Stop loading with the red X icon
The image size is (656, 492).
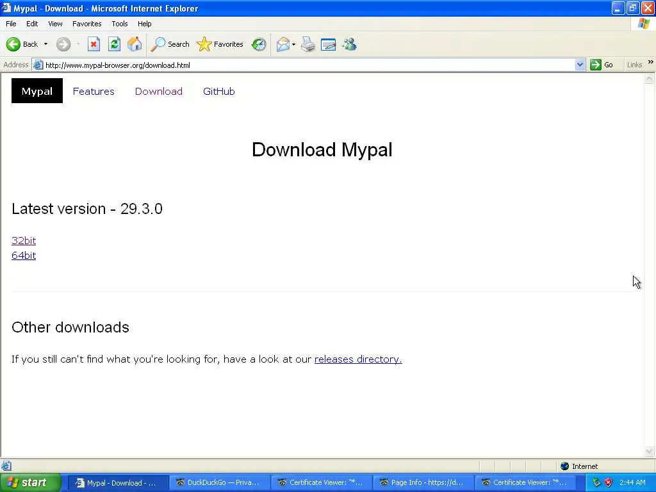(94, 44)
